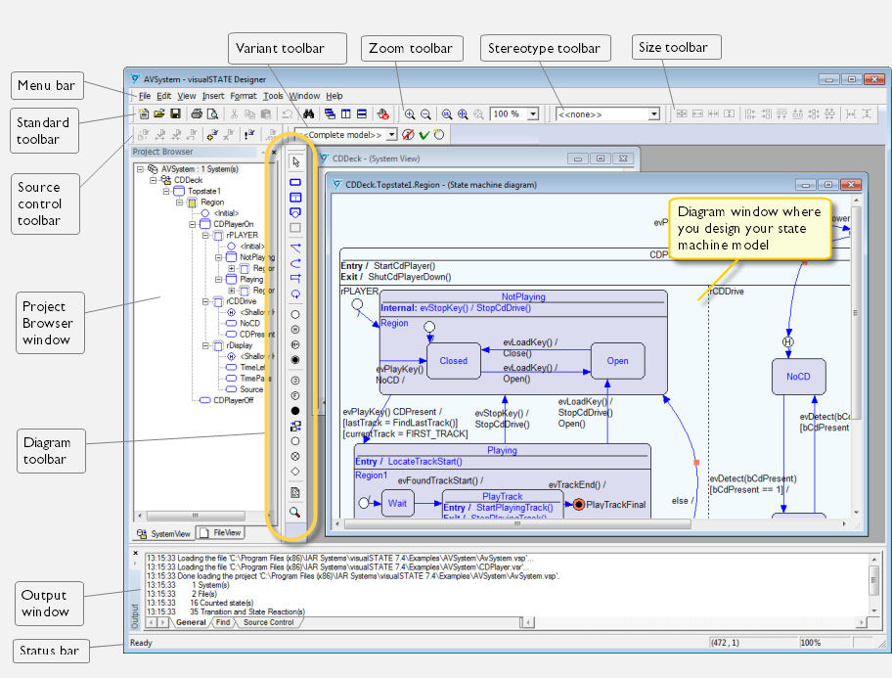
Task: Click the Cascade windows icon
Action: [330, 113]
